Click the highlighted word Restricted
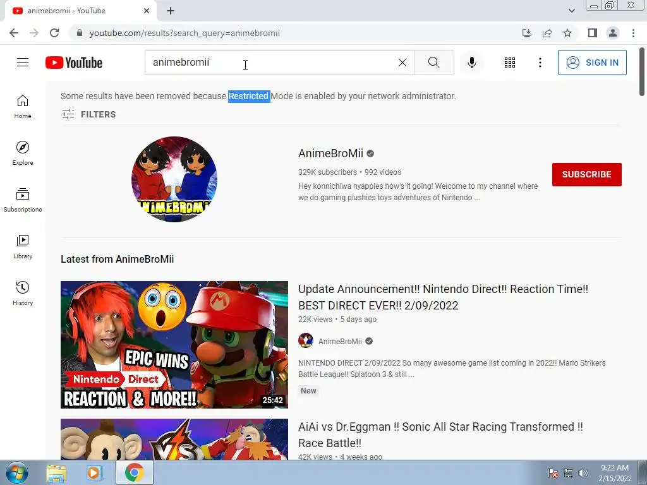The image size is (647, 485). point(248,96)
